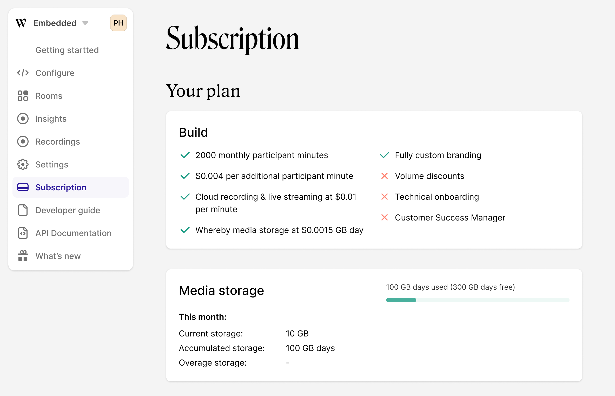Click the checkmark beside Fully custom branding
Viewport: 615px width, 396px height.
(x=385, y=155)
